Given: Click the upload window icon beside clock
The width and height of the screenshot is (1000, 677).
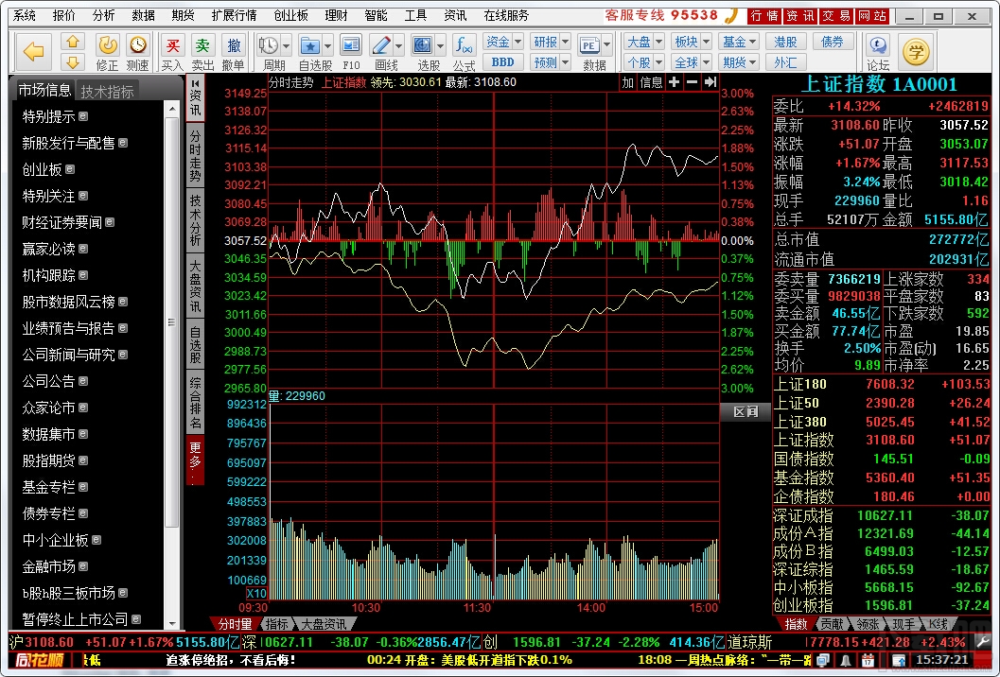Looking at the screenshot, I should pyautogui.click(x=899, y=660).
